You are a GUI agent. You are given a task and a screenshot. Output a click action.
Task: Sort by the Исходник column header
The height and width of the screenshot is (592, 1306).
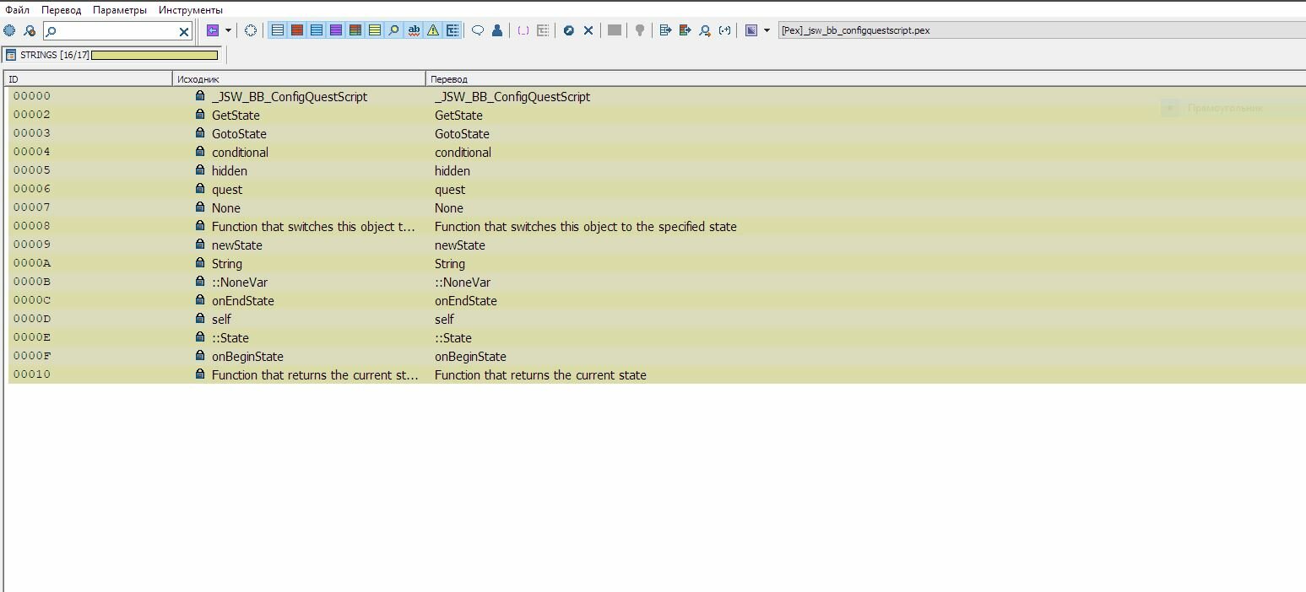click(x=299, y=78)
